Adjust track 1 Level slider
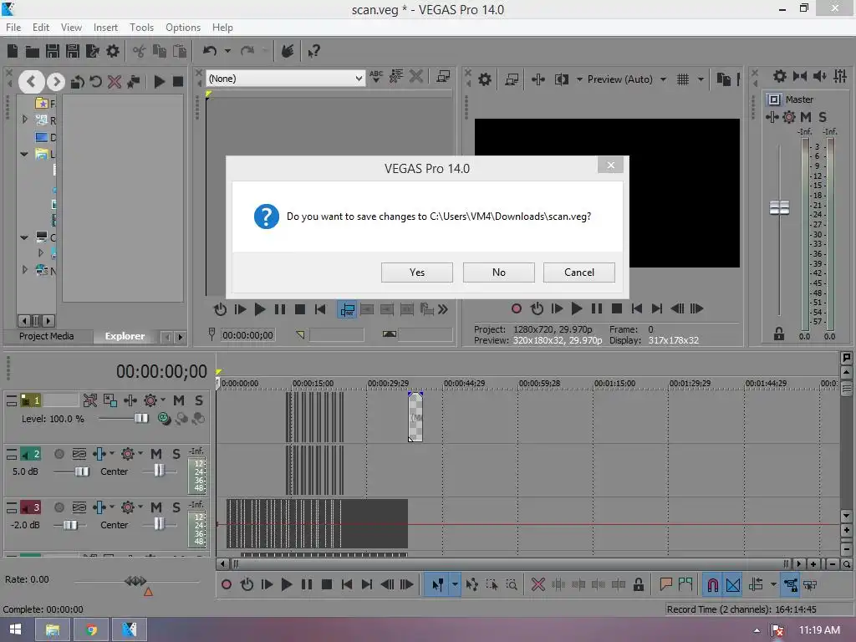This screenshot has height=642, width=856. pos(140,418)
